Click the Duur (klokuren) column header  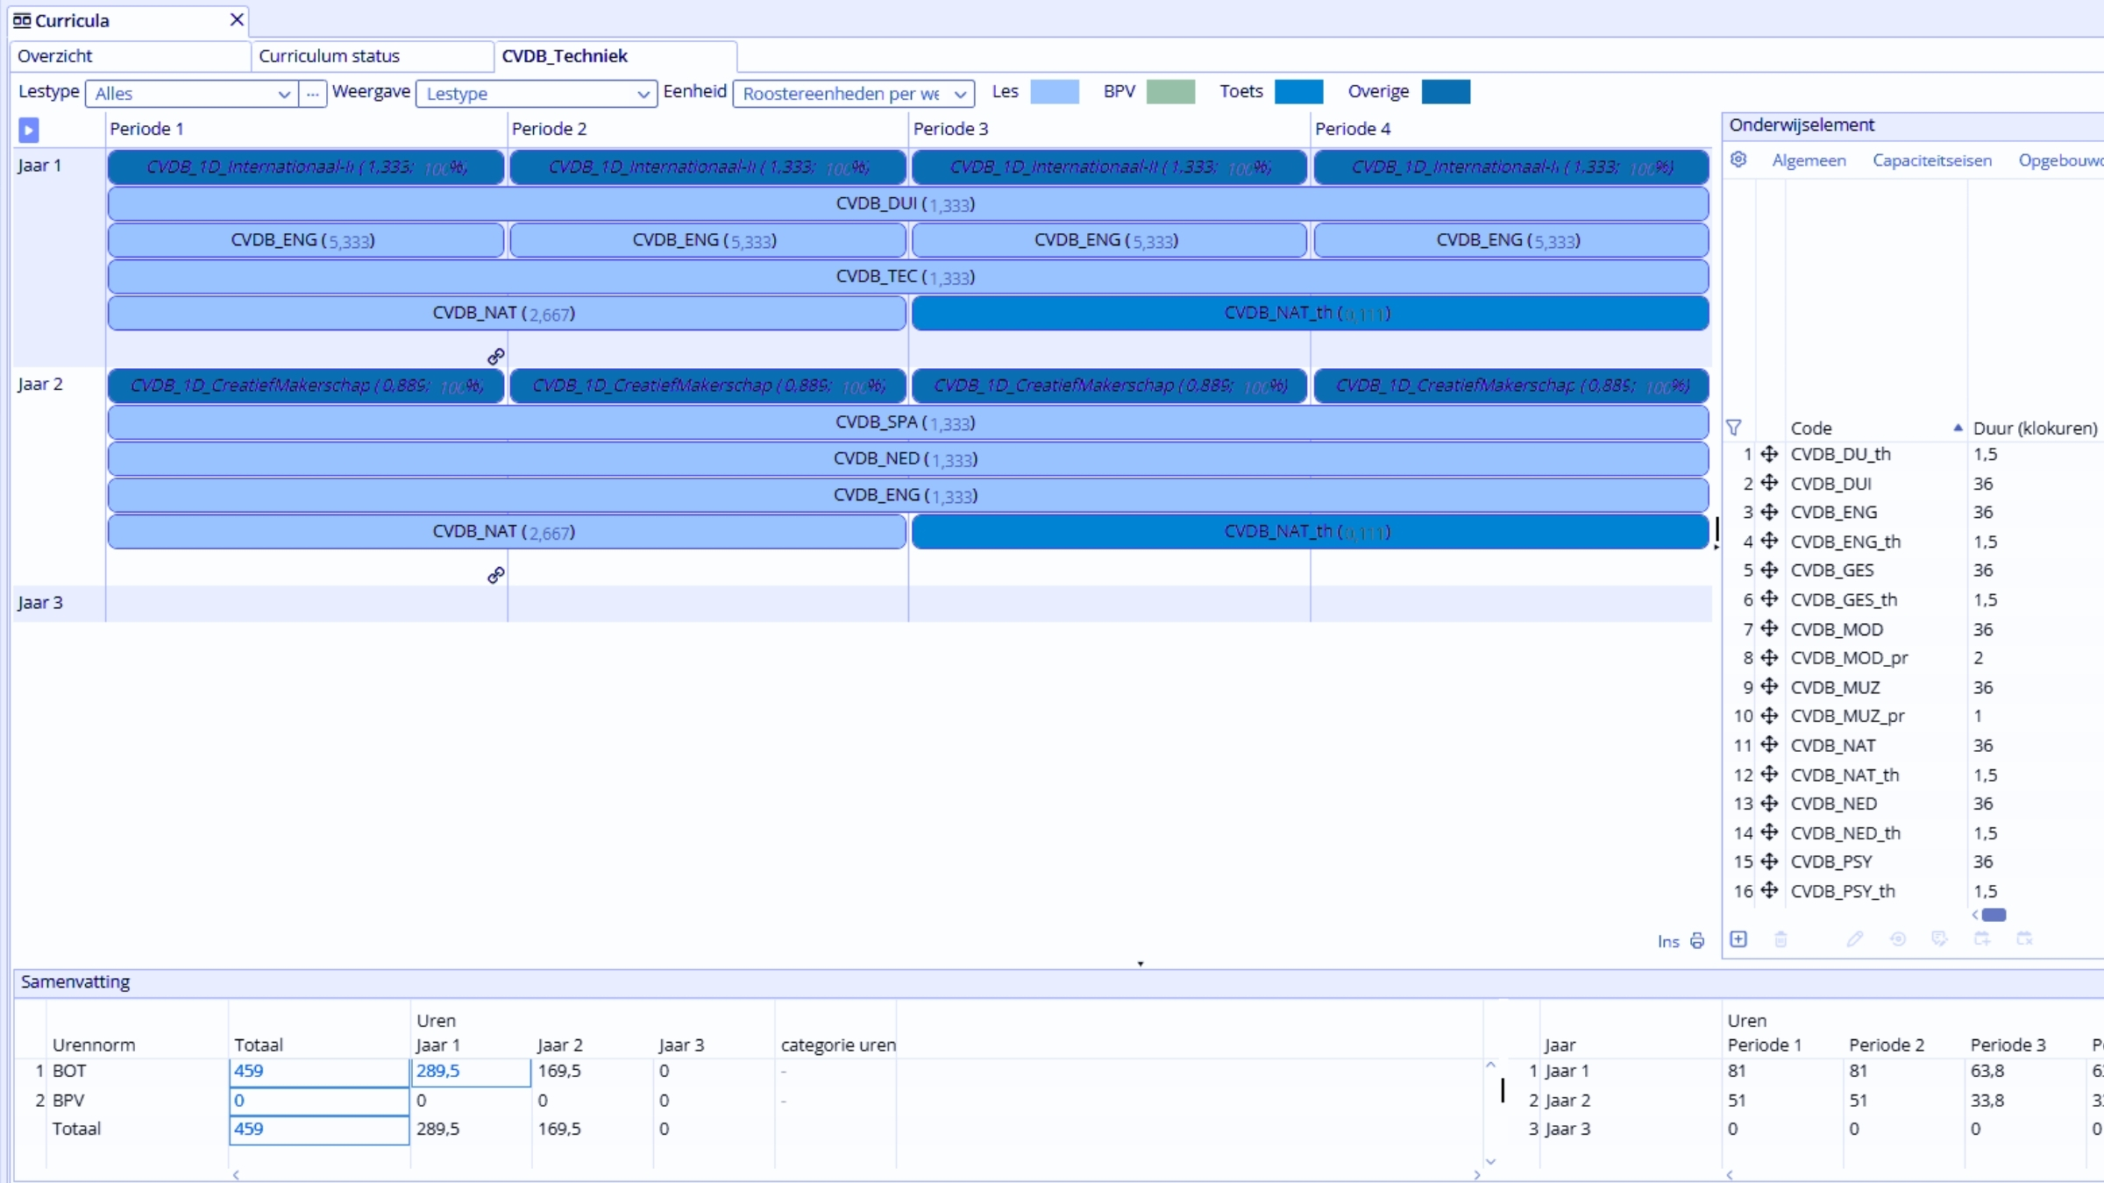(2035, 428)
